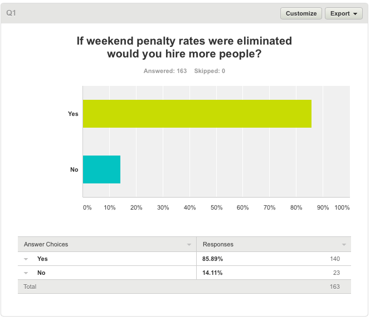Click the weekend penalty rates question title

click(x=184, y=47)
